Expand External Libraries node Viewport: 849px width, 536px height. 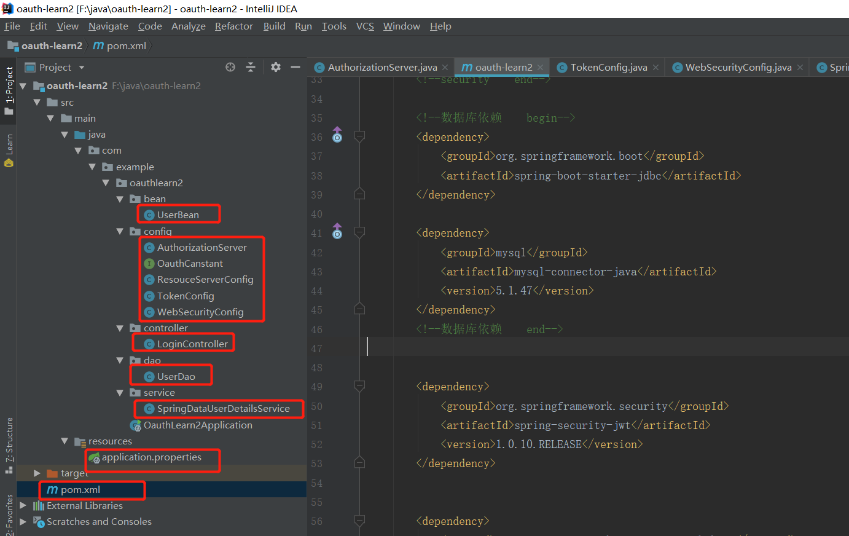(x=23, y=505)
